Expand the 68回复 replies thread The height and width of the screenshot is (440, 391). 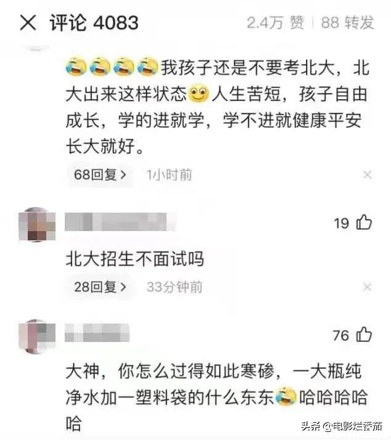pyautogui.click(x=100, y=175)
